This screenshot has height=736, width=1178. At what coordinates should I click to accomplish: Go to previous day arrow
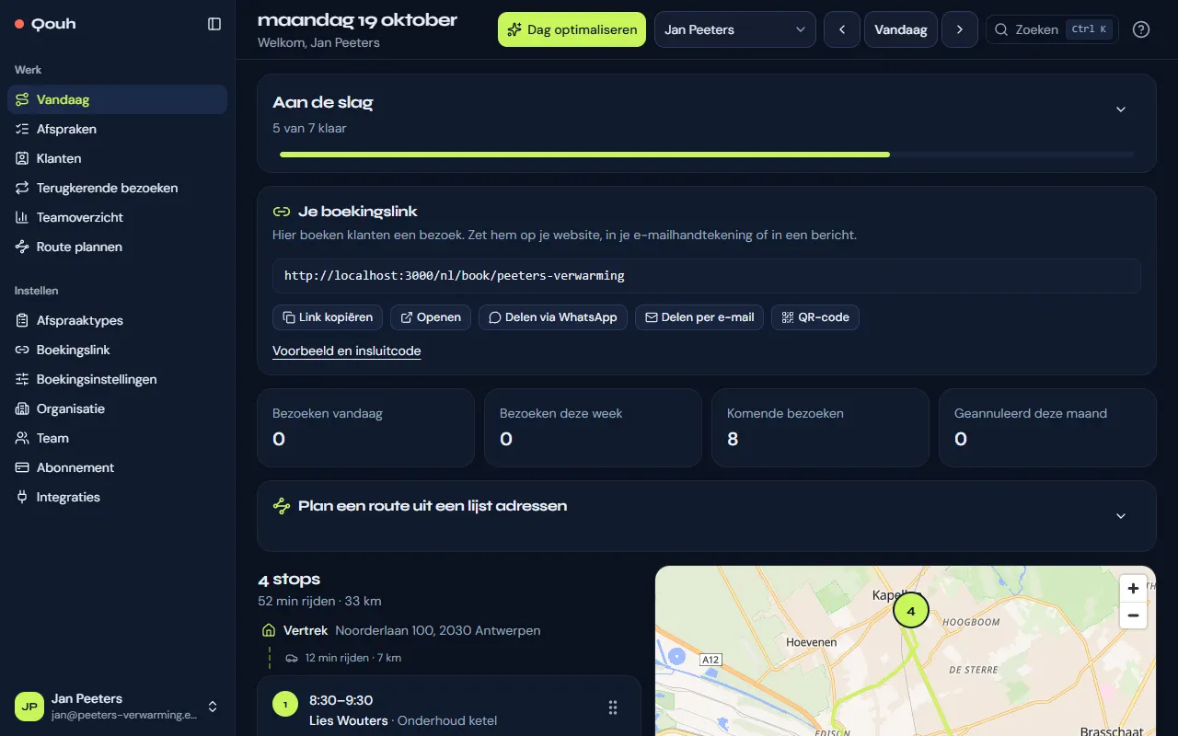(842, 29)
